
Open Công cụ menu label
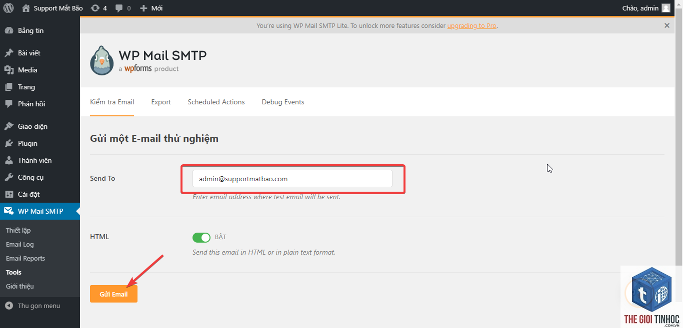point(30,177)
